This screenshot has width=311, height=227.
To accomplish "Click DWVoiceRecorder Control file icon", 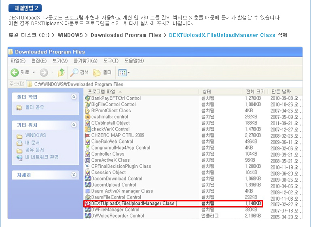I will (x=87, y=216).
